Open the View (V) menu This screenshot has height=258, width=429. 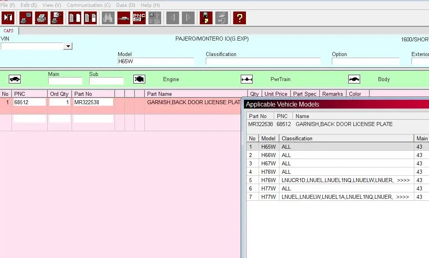pos(52,5)
